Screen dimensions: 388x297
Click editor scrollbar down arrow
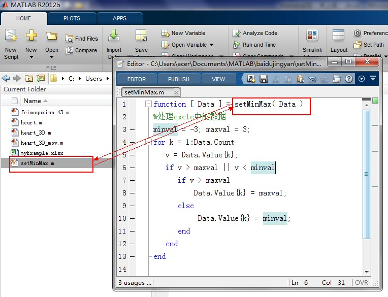(x=367, y=272)
